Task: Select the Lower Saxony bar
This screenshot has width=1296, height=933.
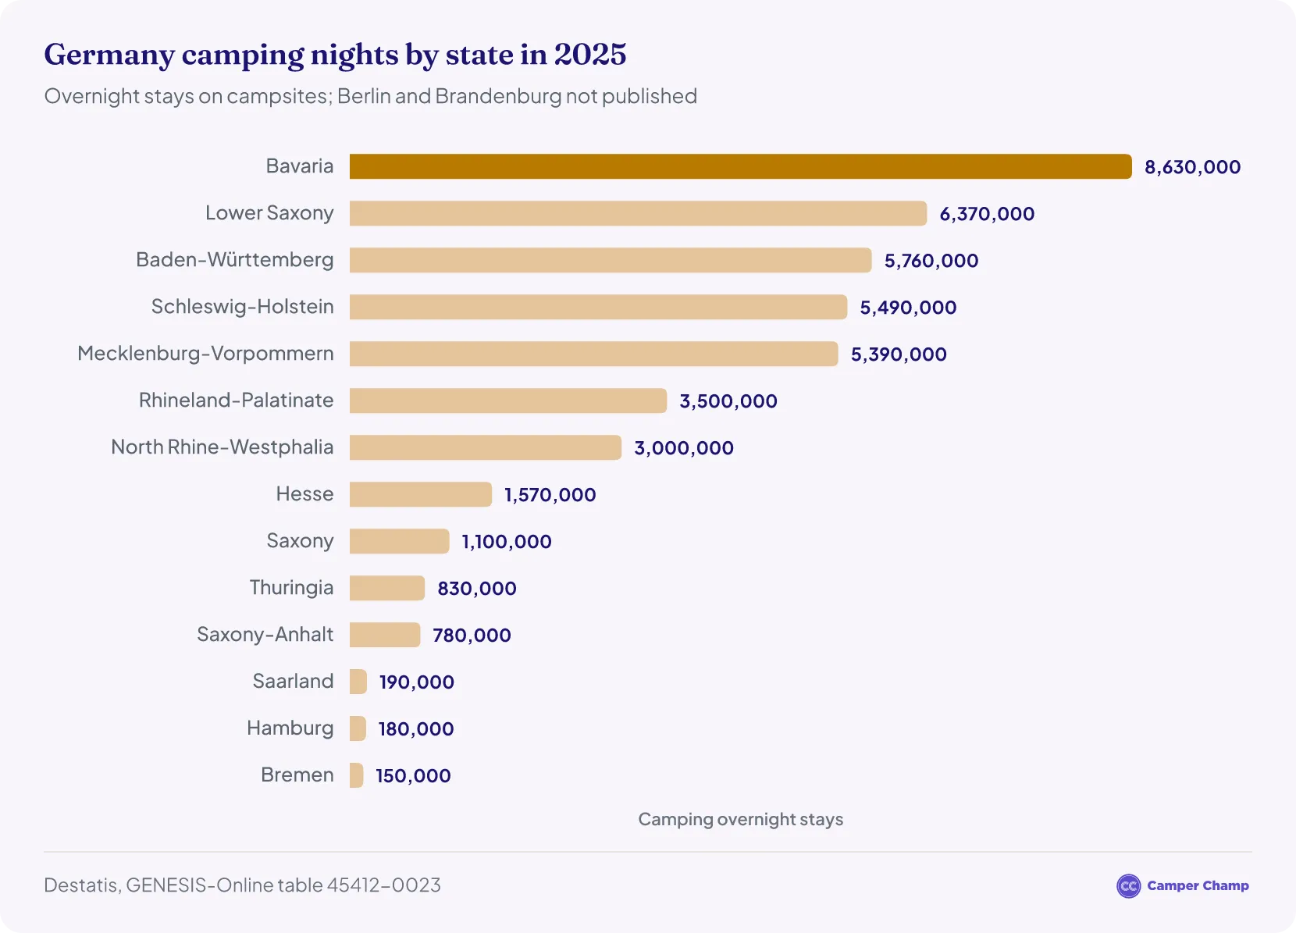Action: pos(639,213)
